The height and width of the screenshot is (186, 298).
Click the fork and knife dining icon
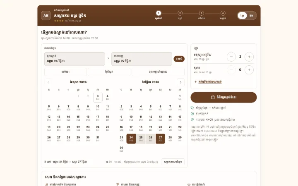click(x=118, y=184)
